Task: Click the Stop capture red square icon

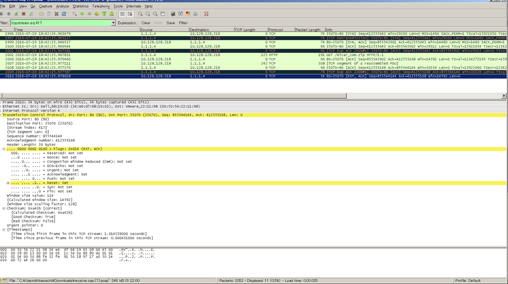Action: tap(23, 14)
